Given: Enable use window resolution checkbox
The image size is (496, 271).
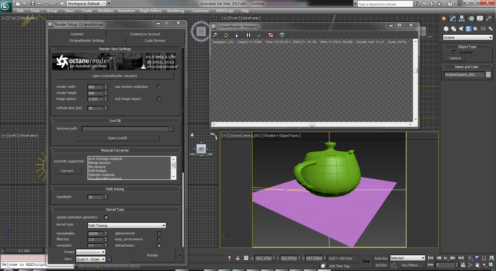Looking at the screenshot, I should pos(159,87).
